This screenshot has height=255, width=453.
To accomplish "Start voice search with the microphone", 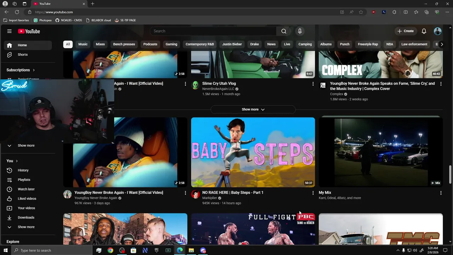I will pos(300,31).
